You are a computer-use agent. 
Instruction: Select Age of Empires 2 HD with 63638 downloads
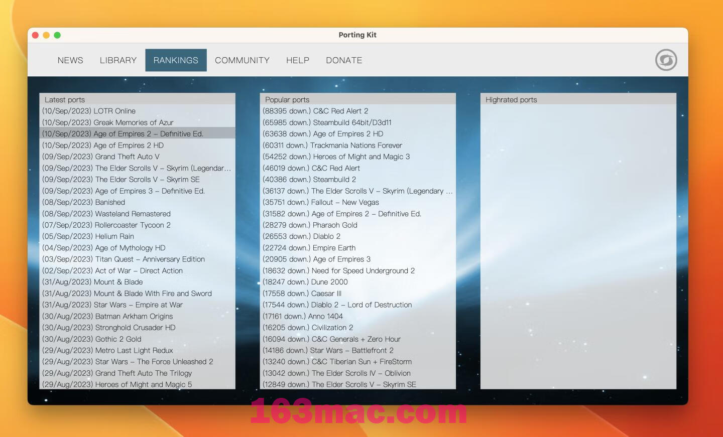358,134
